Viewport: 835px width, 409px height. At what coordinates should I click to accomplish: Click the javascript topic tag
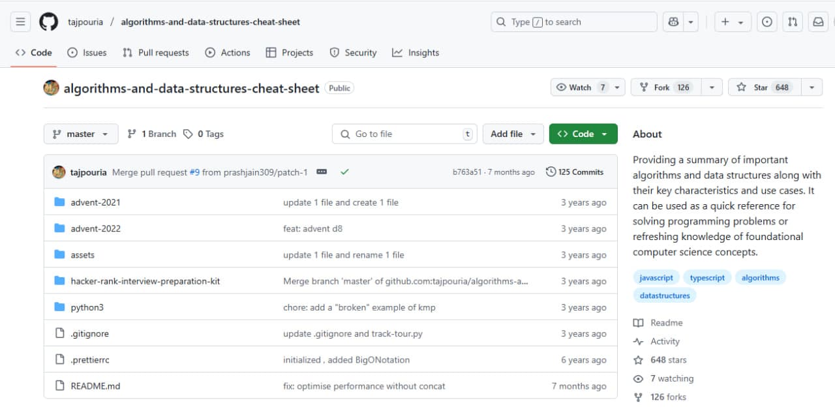click(656, 277)
